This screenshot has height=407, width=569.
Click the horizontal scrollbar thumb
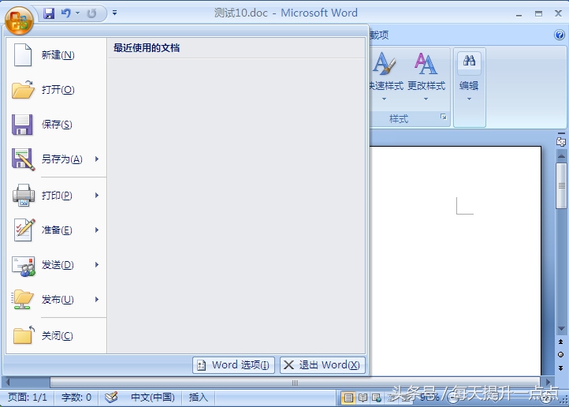click(295, 383)
